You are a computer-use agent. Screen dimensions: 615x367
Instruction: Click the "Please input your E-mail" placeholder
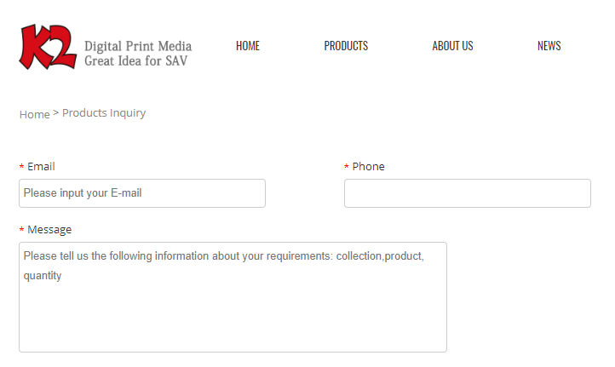pos(83,193)
